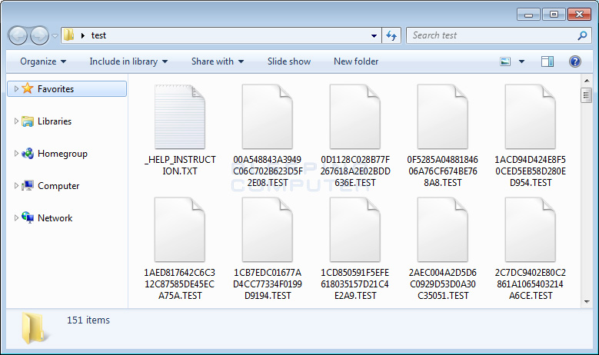Click the scrollbar up arrow

tap(587, 81)
